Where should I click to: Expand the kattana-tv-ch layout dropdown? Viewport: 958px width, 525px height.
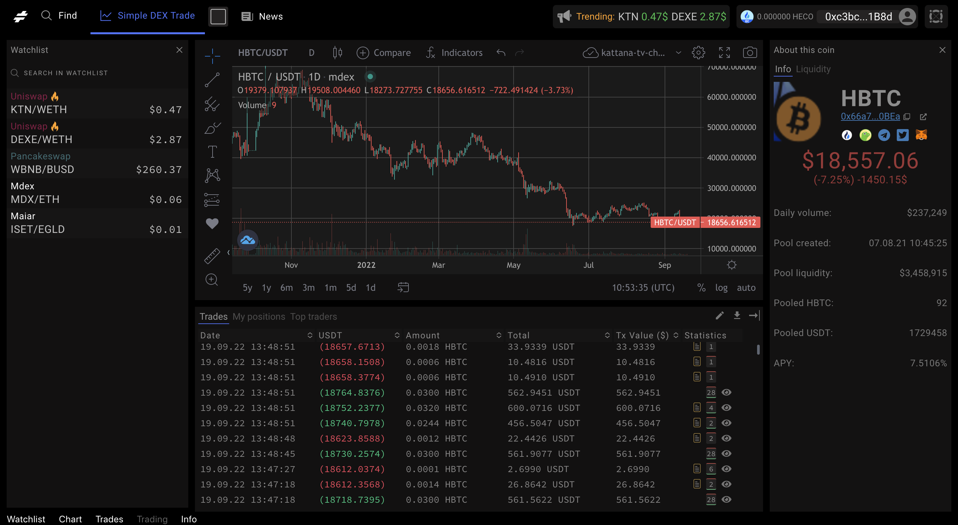pos(678,53)
